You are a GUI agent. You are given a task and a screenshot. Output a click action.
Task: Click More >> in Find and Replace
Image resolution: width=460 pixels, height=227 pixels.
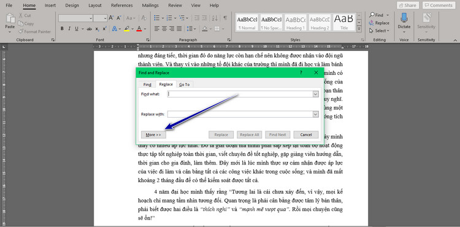click(x=153, y=134)
